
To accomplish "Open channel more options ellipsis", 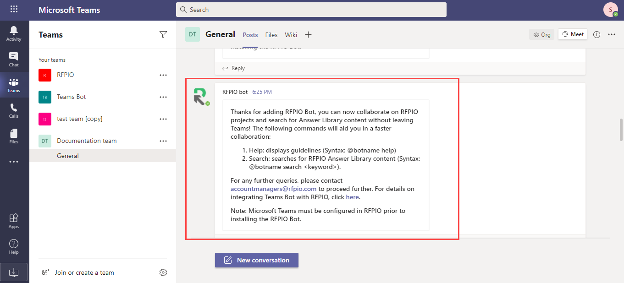I will pos(612,34).
